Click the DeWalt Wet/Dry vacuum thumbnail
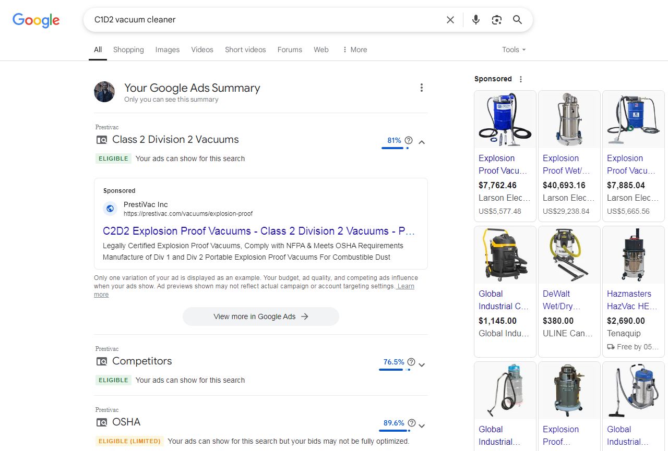 (568, 255)
